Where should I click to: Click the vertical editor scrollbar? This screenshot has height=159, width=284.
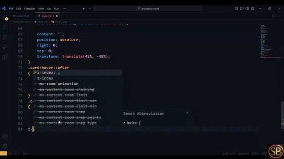tap(282, 115)
